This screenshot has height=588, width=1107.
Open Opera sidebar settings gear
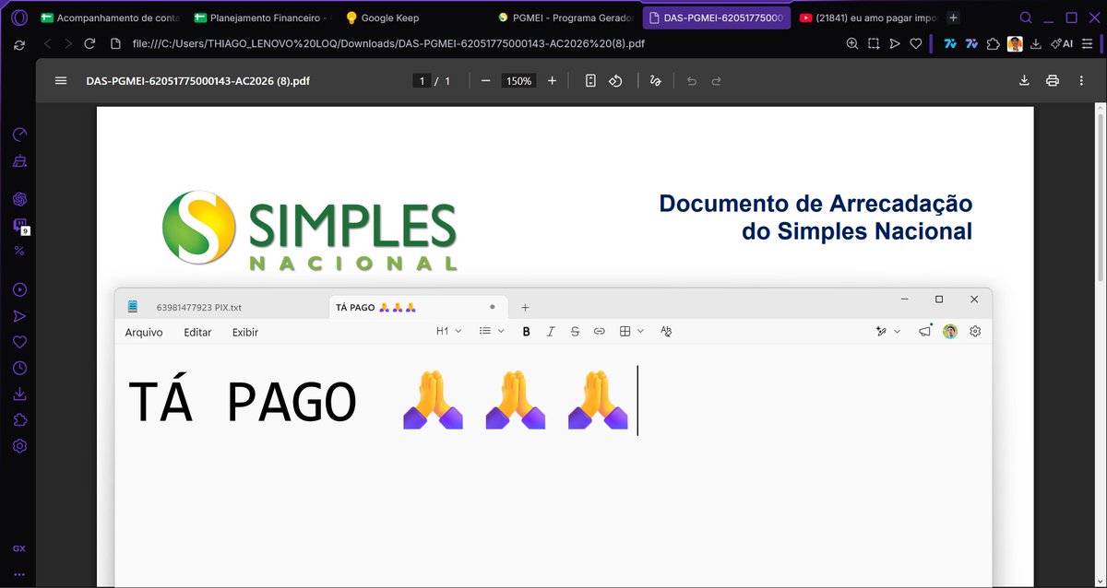point(19,446)
